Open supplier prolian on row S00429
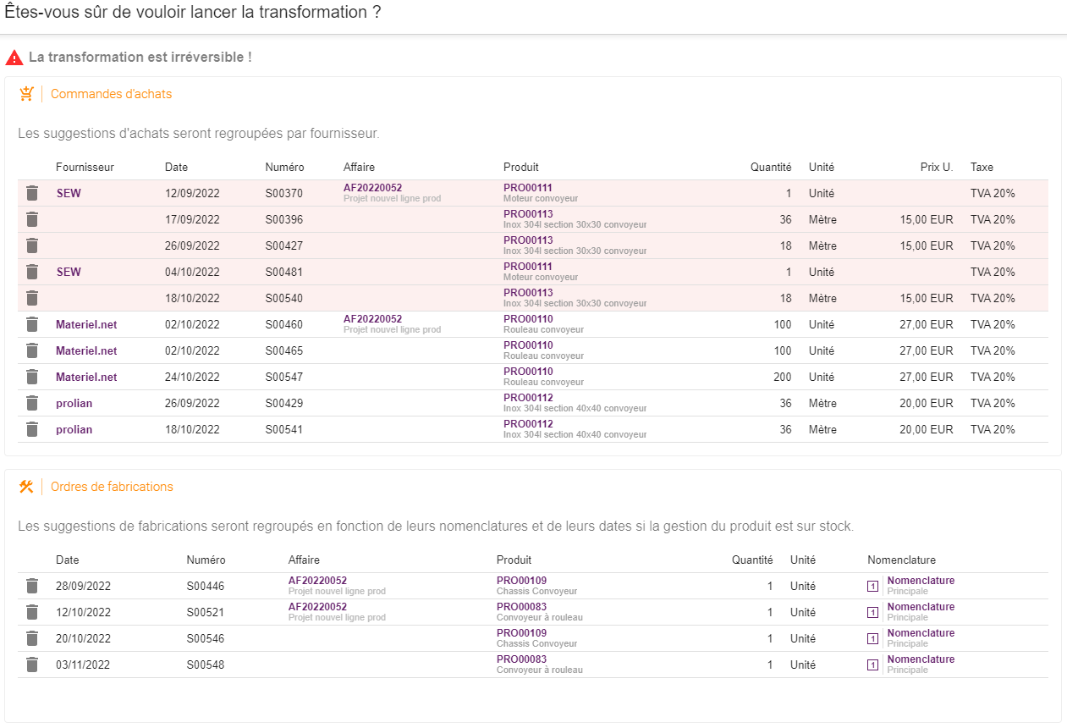This screenshot has width=1067, height=728. click(74, 403)
